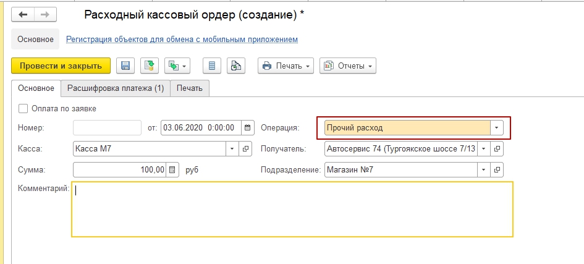Screen dimensions: 584x264
Task: Open the Получатель record via its open icon
Action: click(x=497, y=149)
